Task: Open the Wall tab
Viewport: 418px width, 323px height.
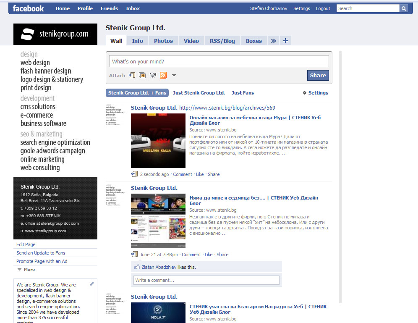Action: (116, 41)
